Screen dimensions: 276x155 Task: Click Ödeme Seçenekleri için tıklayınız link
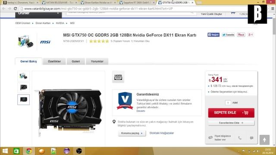tap(229, 92)
